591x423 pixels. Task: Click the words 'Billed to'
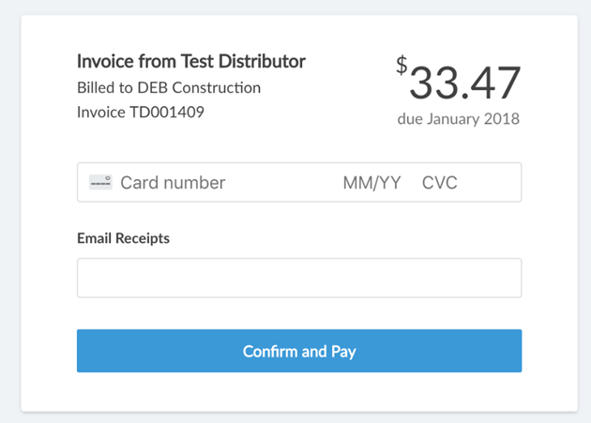(x=105, y=88)
